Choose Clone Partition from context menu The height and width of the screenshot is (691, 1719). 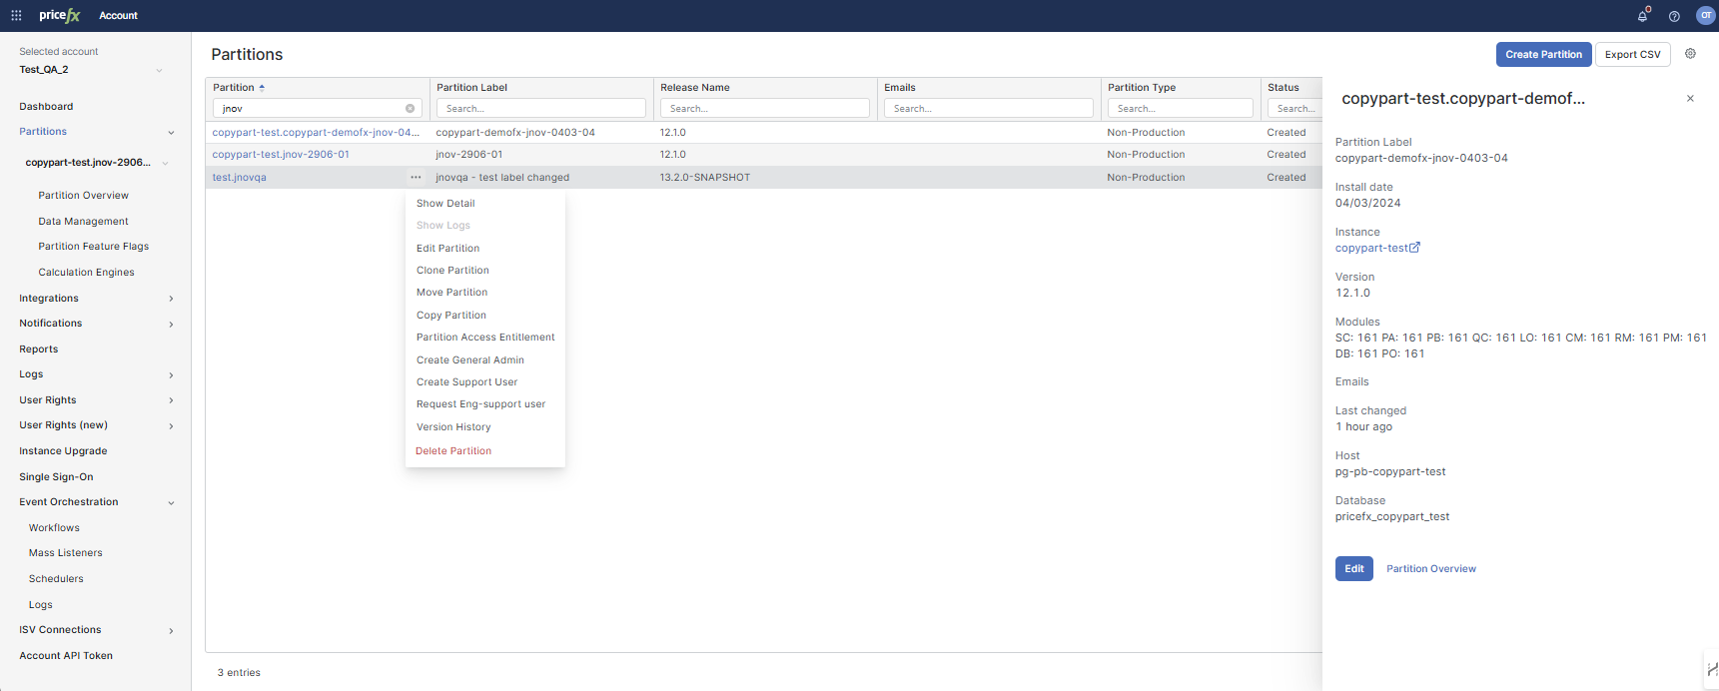452,271
